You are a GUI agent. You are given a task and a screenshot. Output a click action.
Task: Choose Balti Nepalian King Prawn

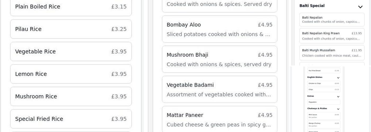332,36
